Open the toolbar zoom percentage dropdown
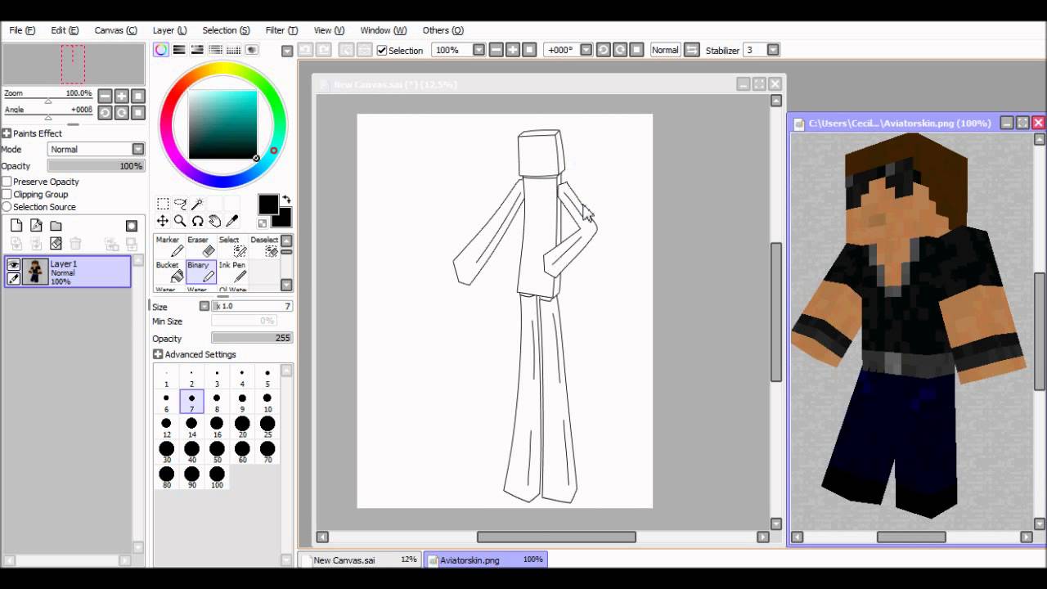The image size is (1047, 589). tap(479, 50)
